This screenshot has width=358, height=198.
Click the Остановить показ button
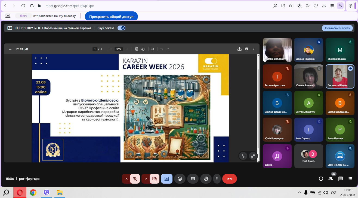click(x=337, y=28)
